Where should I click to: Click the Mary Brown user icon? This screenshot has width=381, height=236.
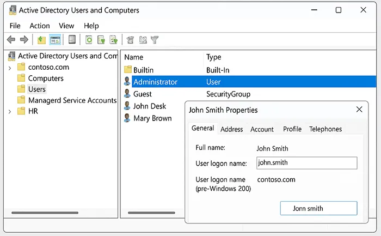pos(127,118)
